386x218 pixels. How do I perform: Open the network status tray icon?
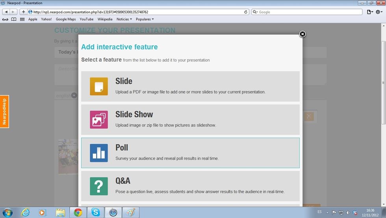pyautogui.click(x=341, y=212)
